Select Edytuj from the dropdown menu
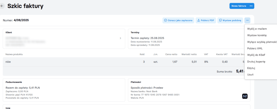The height and width of the screenshot is (109, 277). tap(251, 68)
